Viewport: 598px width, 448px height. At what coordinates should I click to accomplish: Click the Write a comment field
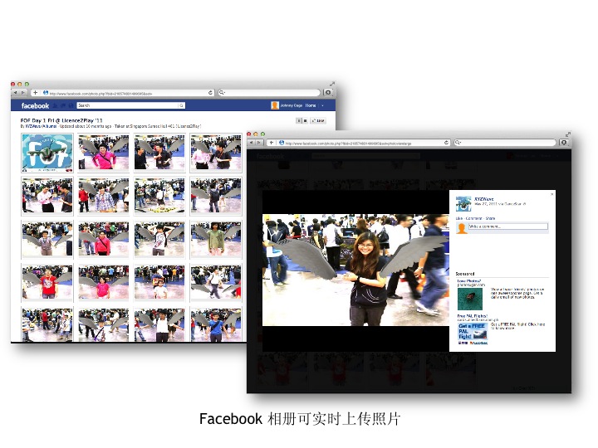[508, 226]
